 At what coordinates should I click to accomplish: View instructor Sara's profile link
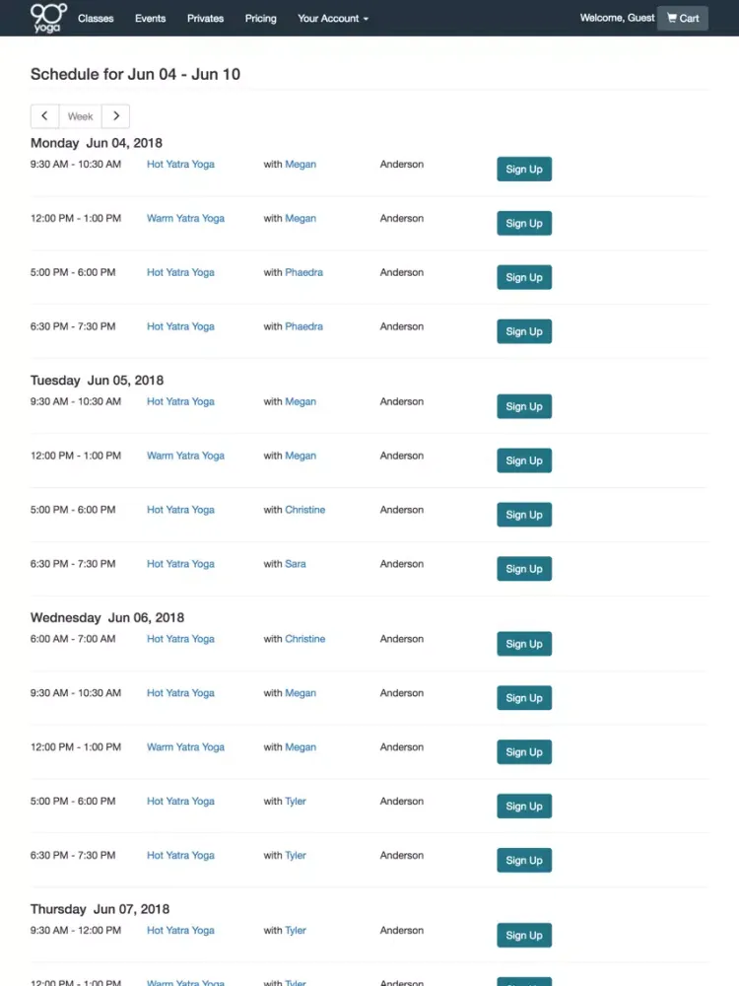(296, 564)
